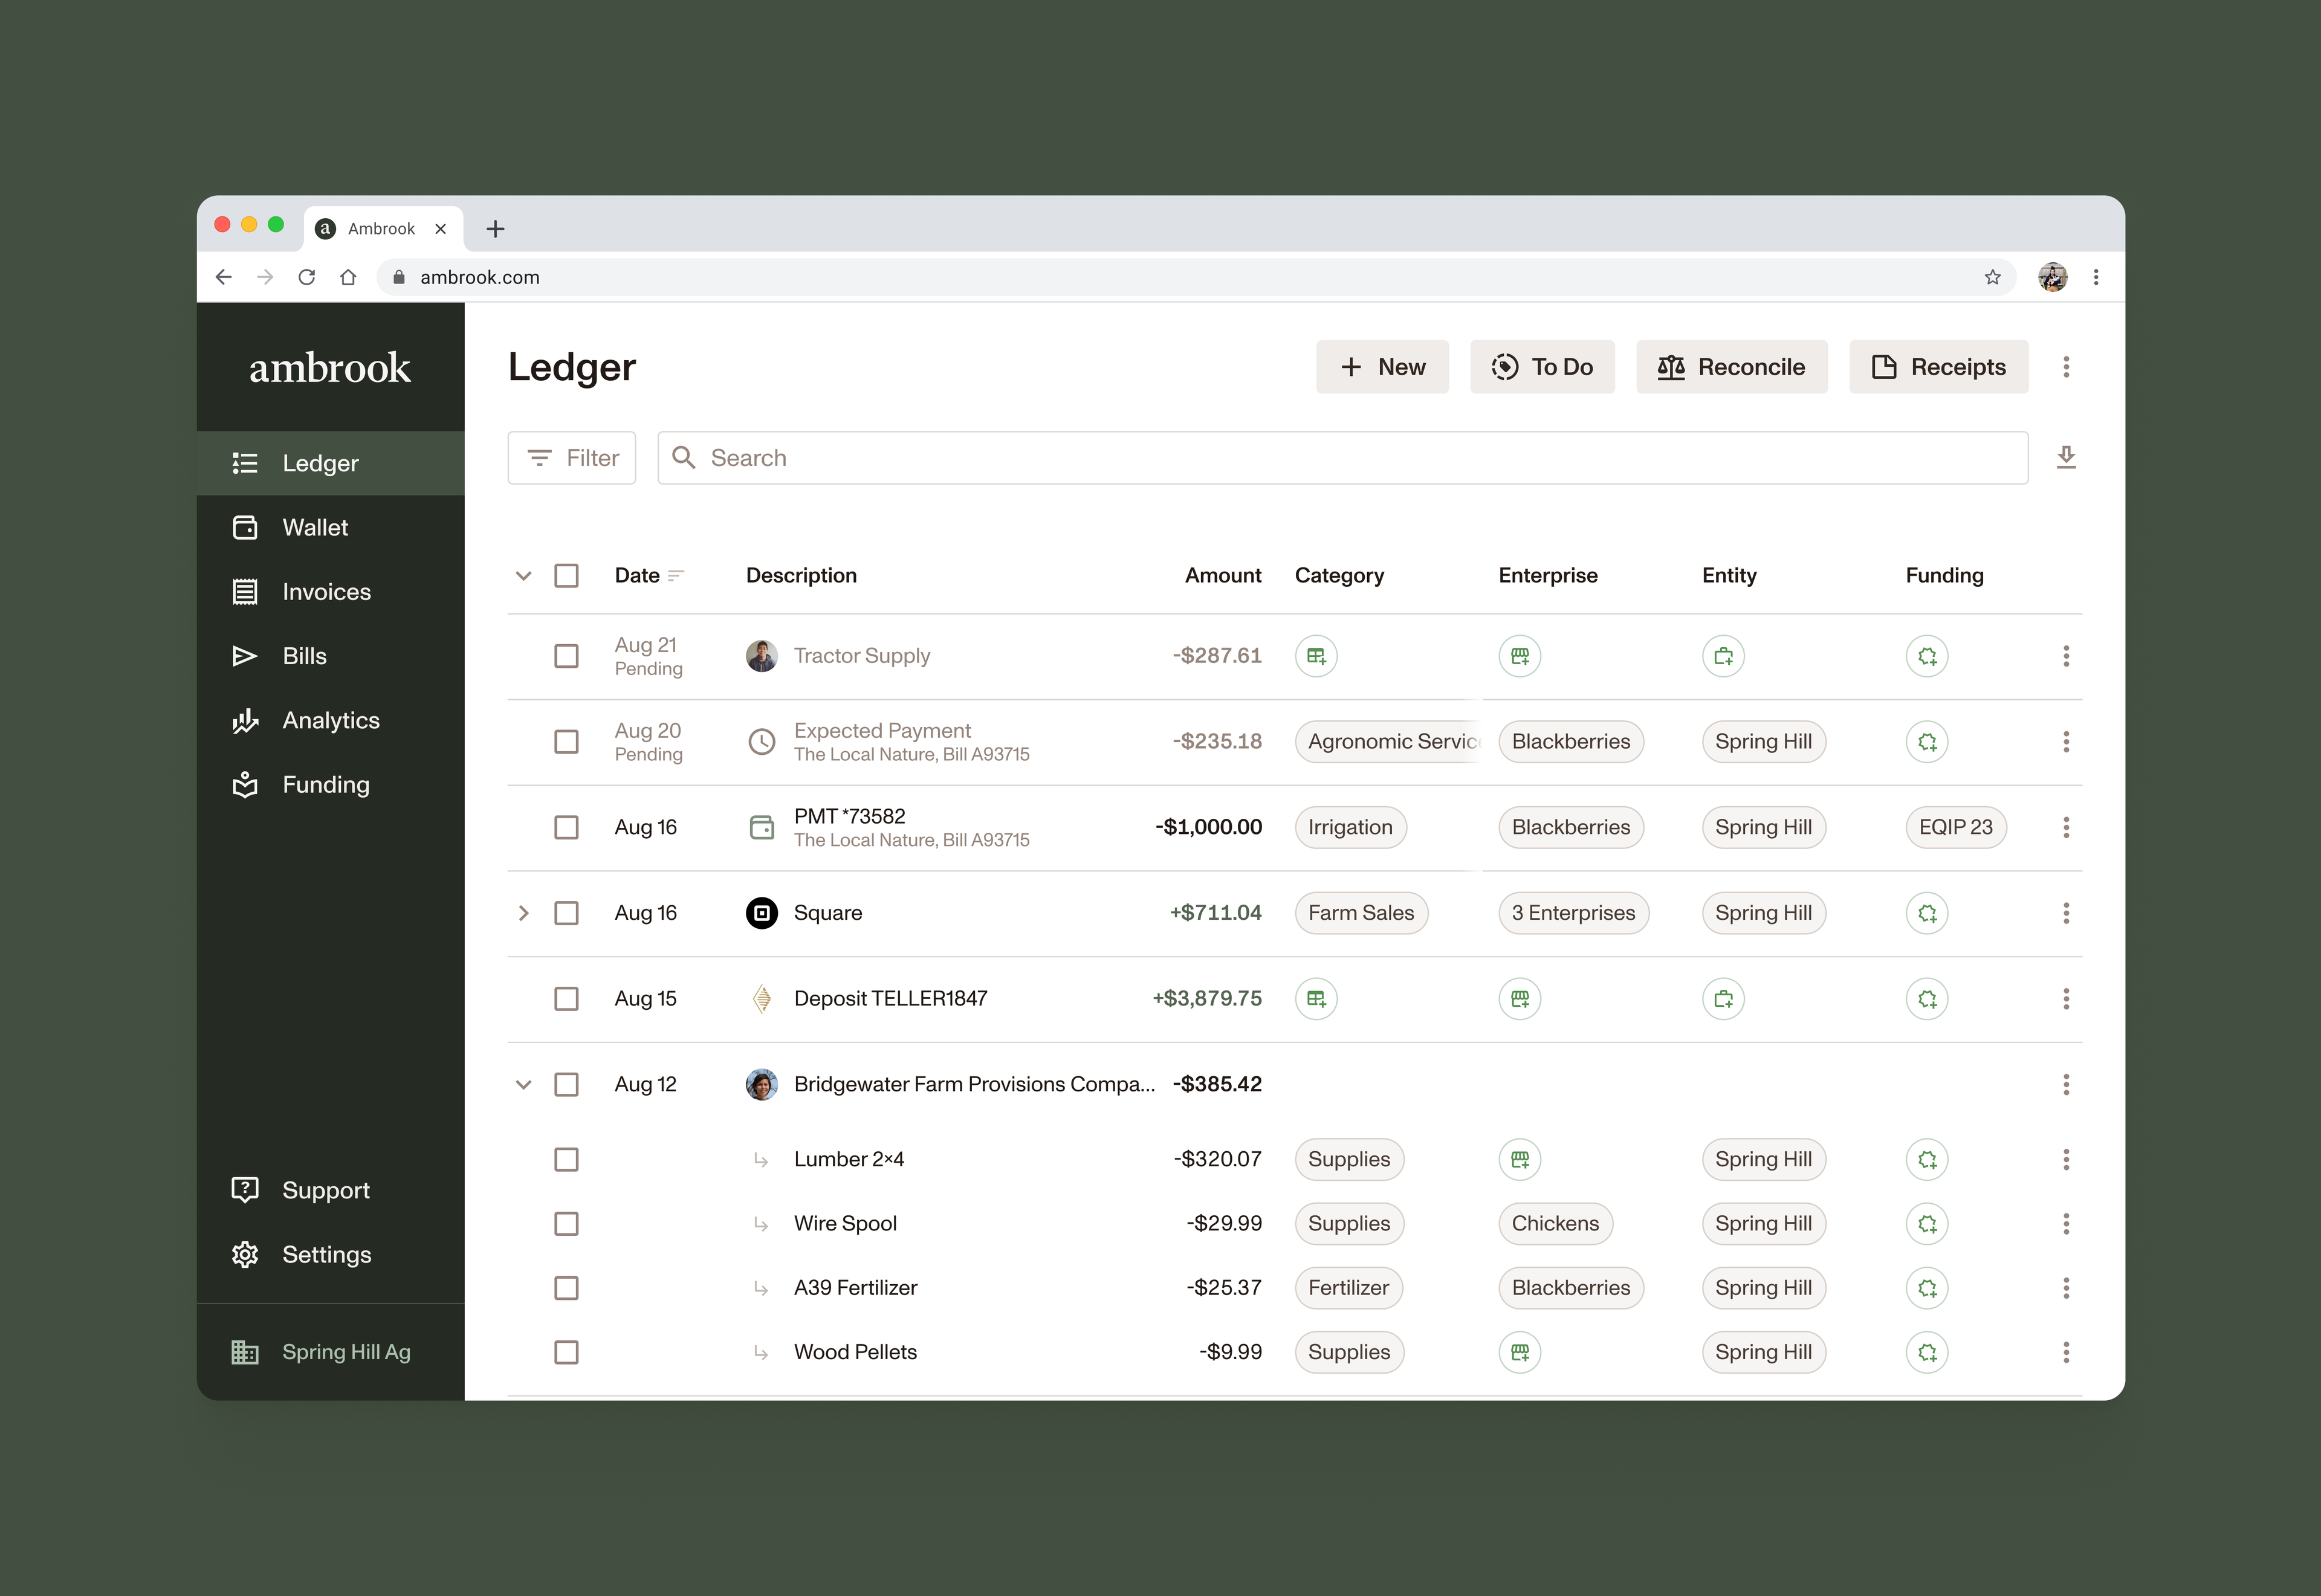
Task: Open more options for PMT *73582 row
Action: (2066, 827)
